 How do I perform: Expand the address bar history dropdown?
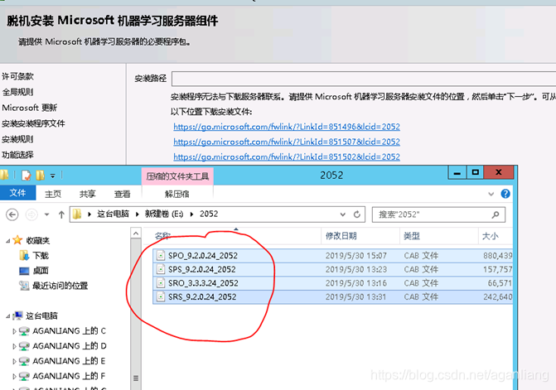click(x=342, y=214)
